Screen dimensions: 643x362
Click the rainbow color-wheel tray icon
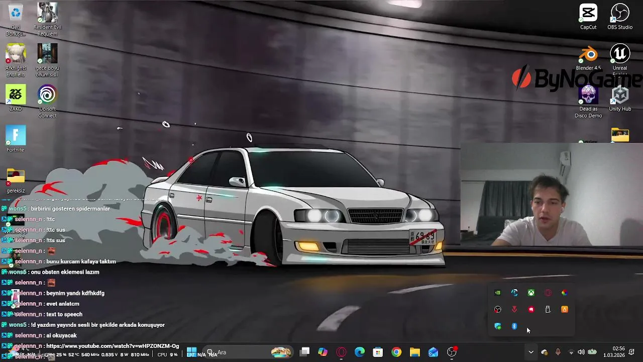[x=565, y=293]
